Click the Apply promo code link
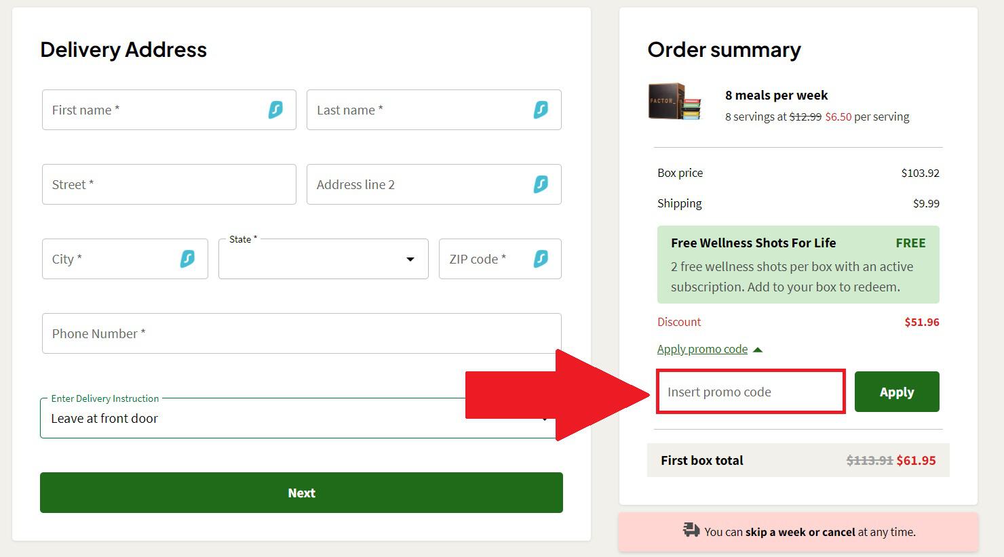1004x557 pixels. (x=702, y=350)
